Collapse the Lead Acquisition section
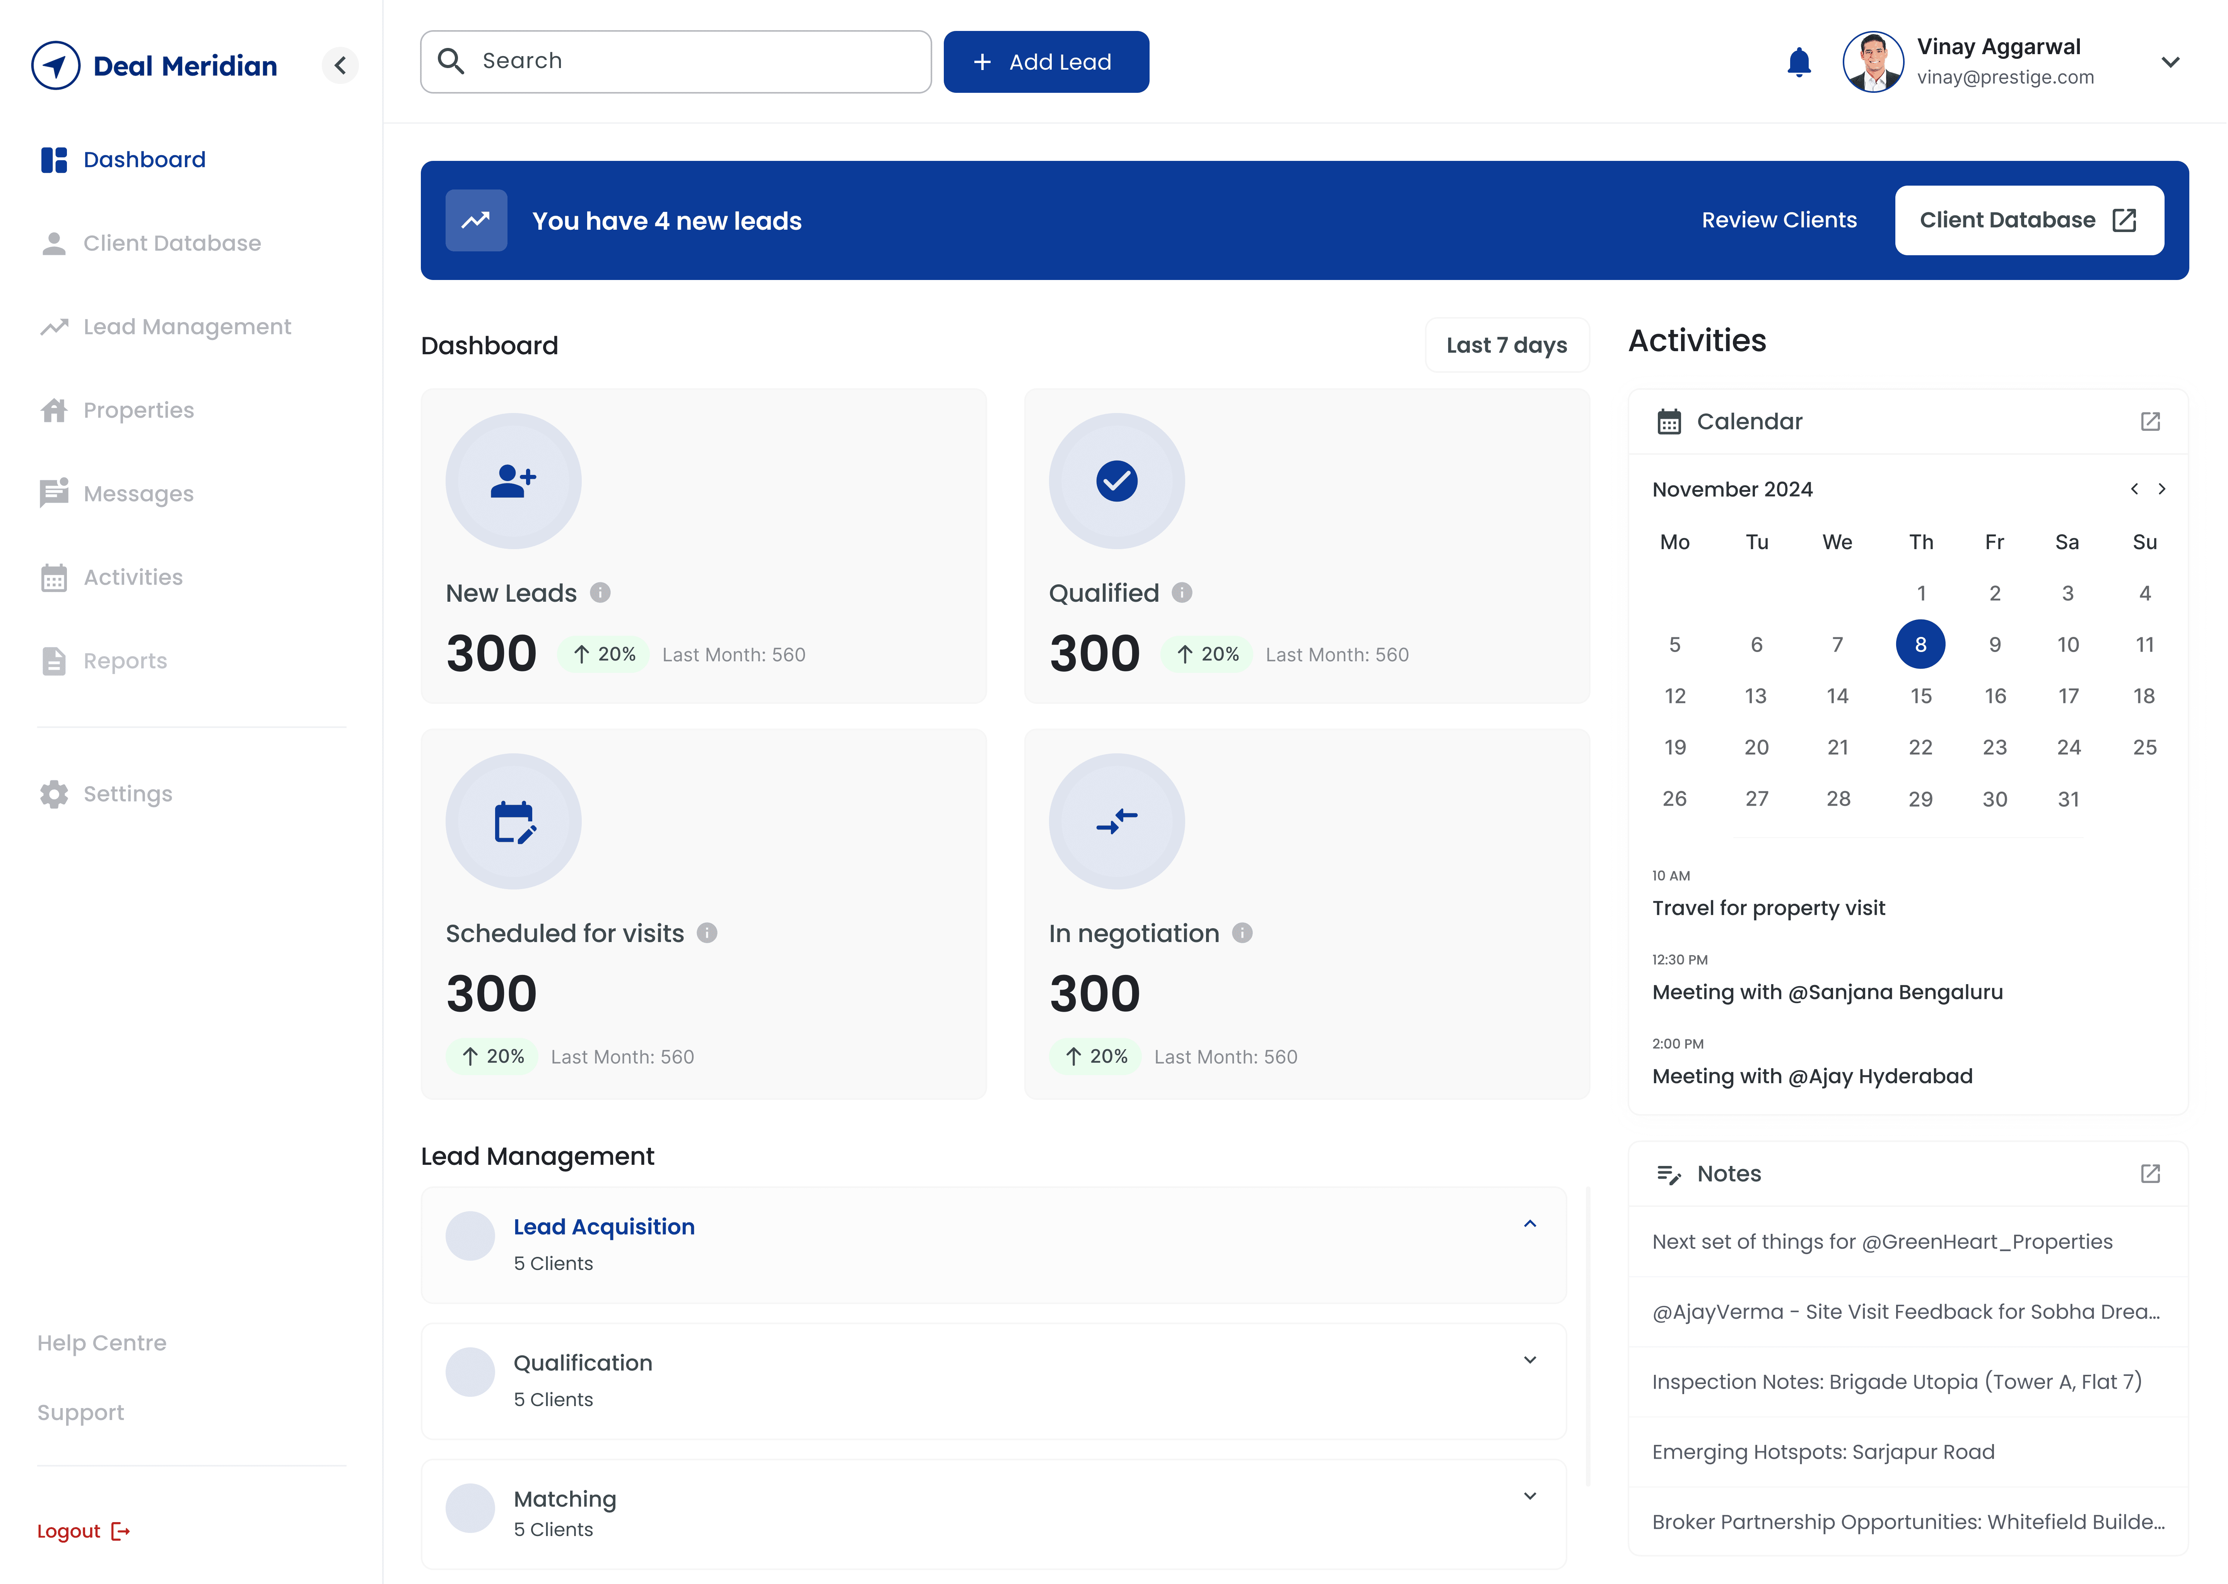 click(x=1529, y=1224)
